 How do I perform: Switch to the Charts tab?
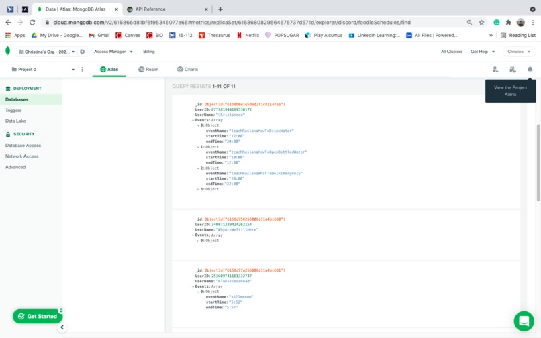[187, 69]
